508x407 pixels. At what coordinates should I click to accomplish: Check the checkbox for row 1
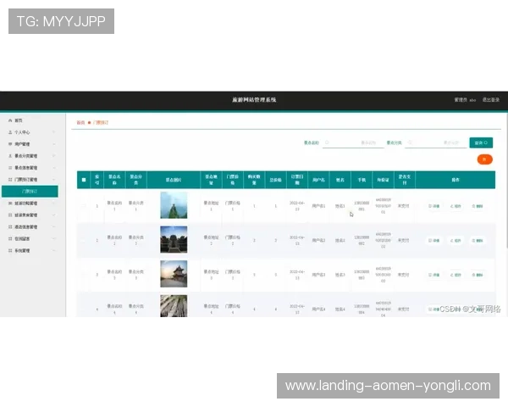click(83, 206)
